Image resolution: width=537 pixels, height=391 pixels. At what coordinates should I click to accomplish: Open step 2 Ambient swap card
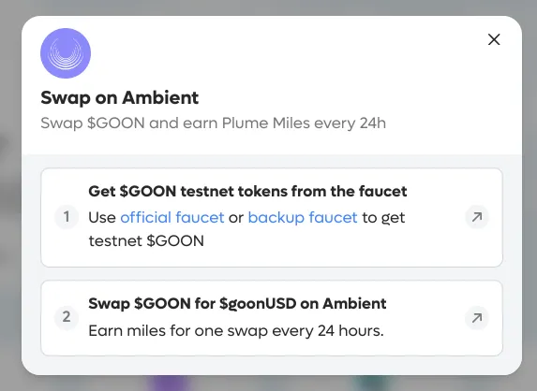coord(272,318)
